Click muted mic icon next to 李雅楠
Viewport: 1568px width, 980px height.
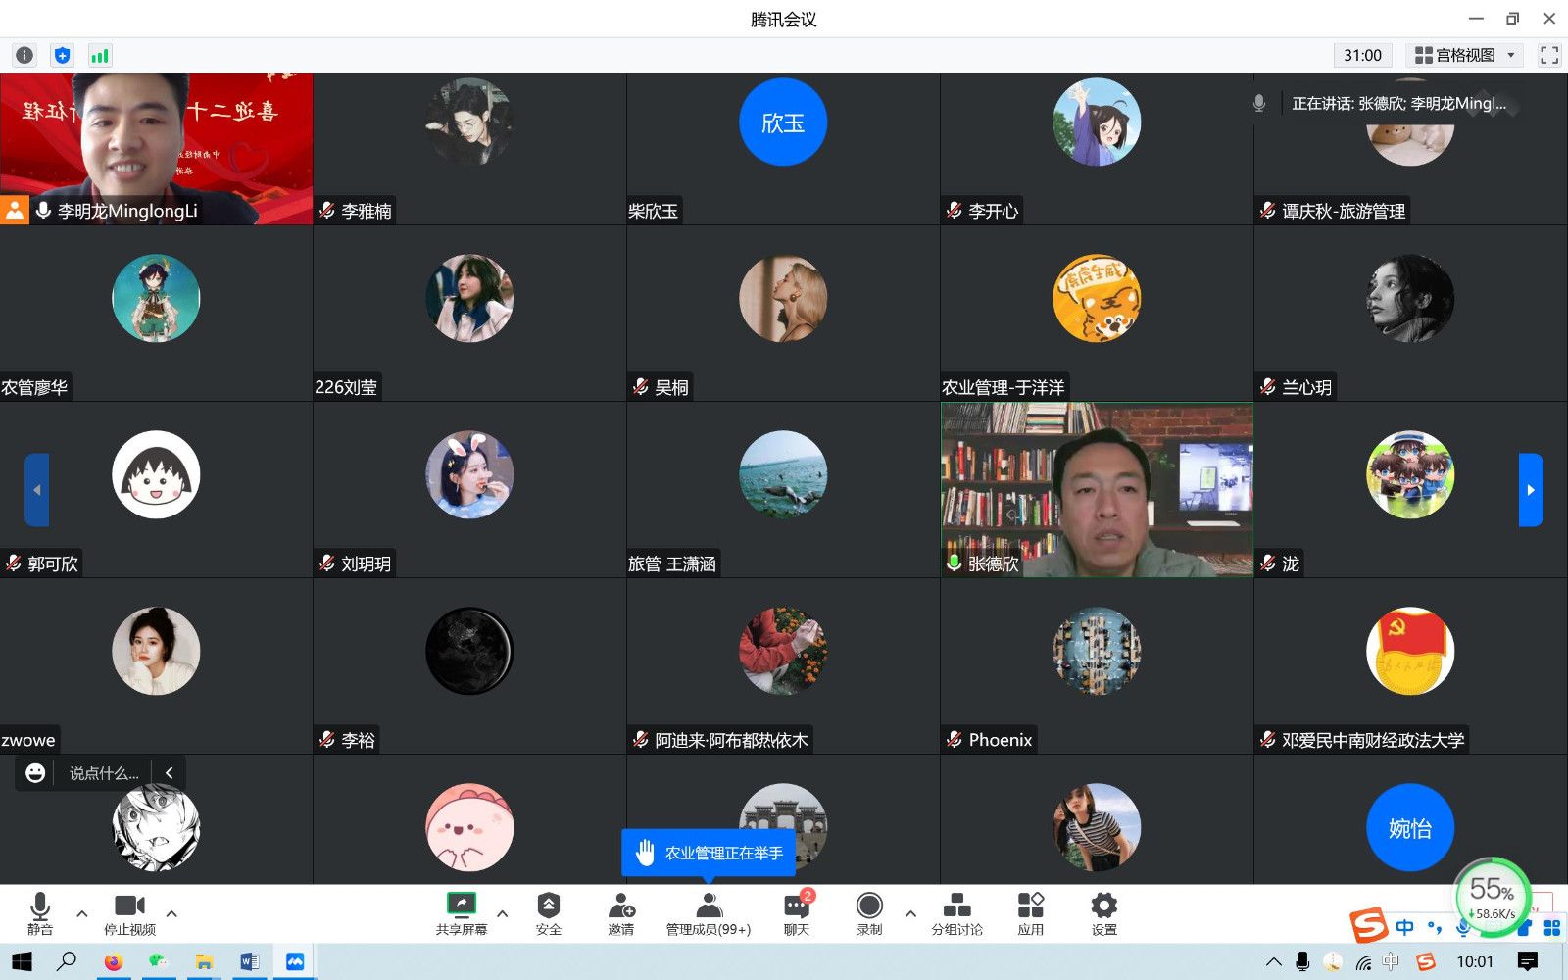[x=327, y=211]
